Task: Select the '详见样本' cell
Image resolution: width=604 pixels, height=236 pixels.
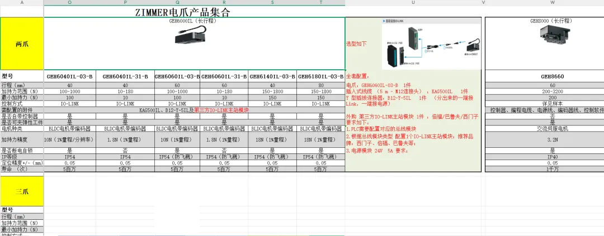Action: (552, 104)
